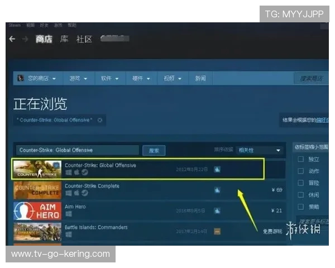This screenshot has height=268, width=335.
Task: Check the 独立 tag filter
Action: coord(300,159)
